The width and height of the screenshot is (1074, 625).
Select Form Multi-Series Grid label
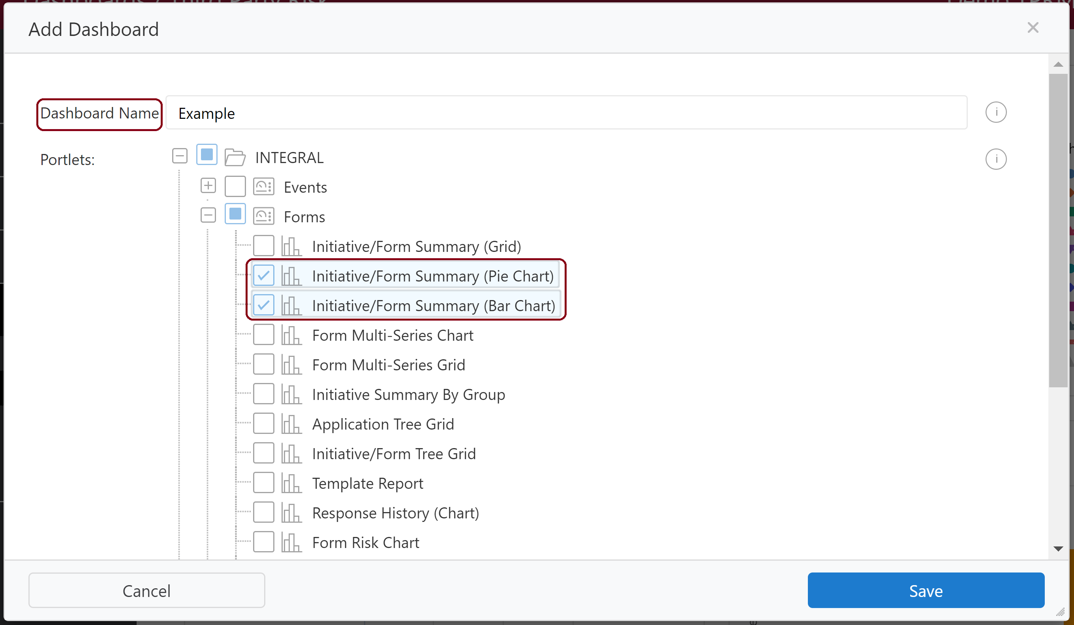(x=388, y=365)
